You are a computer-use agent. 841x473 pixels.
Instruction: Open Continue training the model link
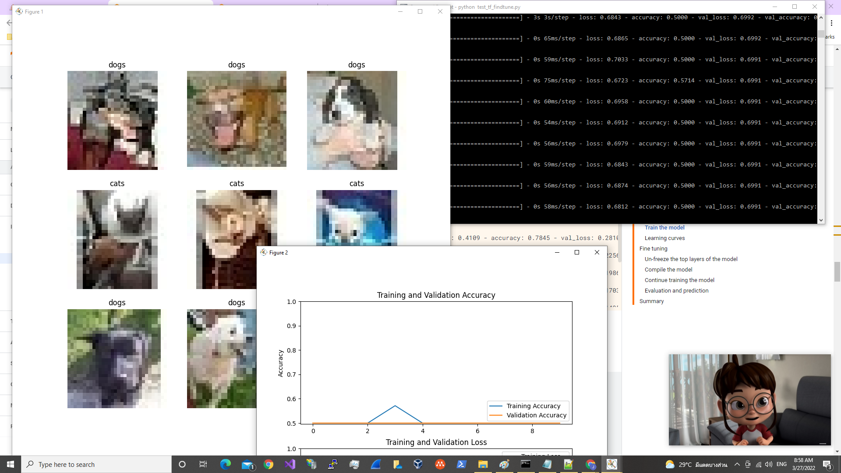(x=679, y=280)
